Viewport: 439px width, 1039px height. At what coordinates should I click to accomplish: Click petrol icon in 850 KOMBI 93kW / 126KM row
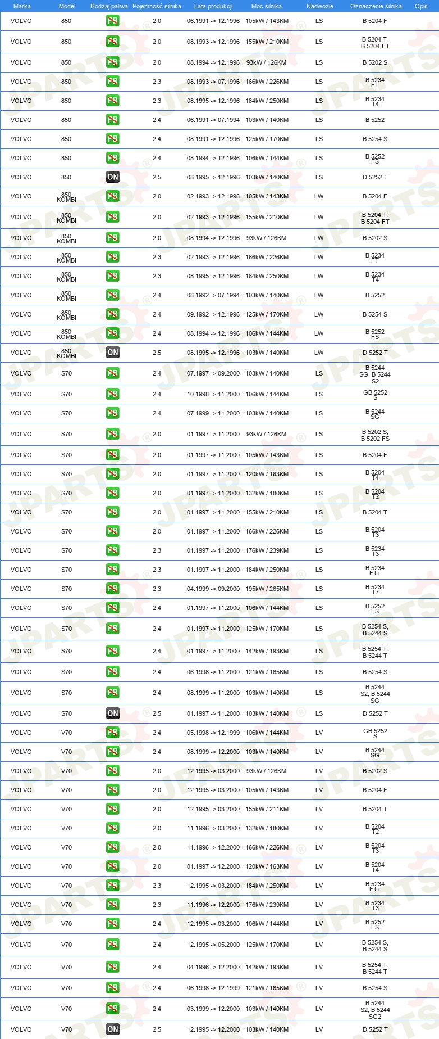click(x=113, y=238)
